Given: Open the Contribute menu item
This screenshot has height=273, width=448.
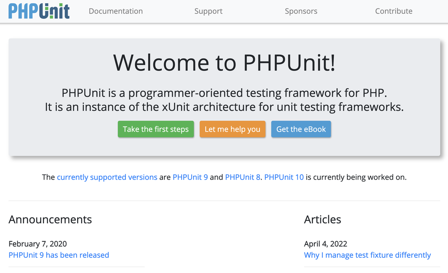Looking at the screenshot, I should (394, 11).
